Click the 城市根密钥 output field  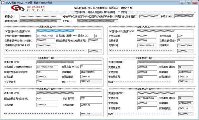(x=40, y=21)
